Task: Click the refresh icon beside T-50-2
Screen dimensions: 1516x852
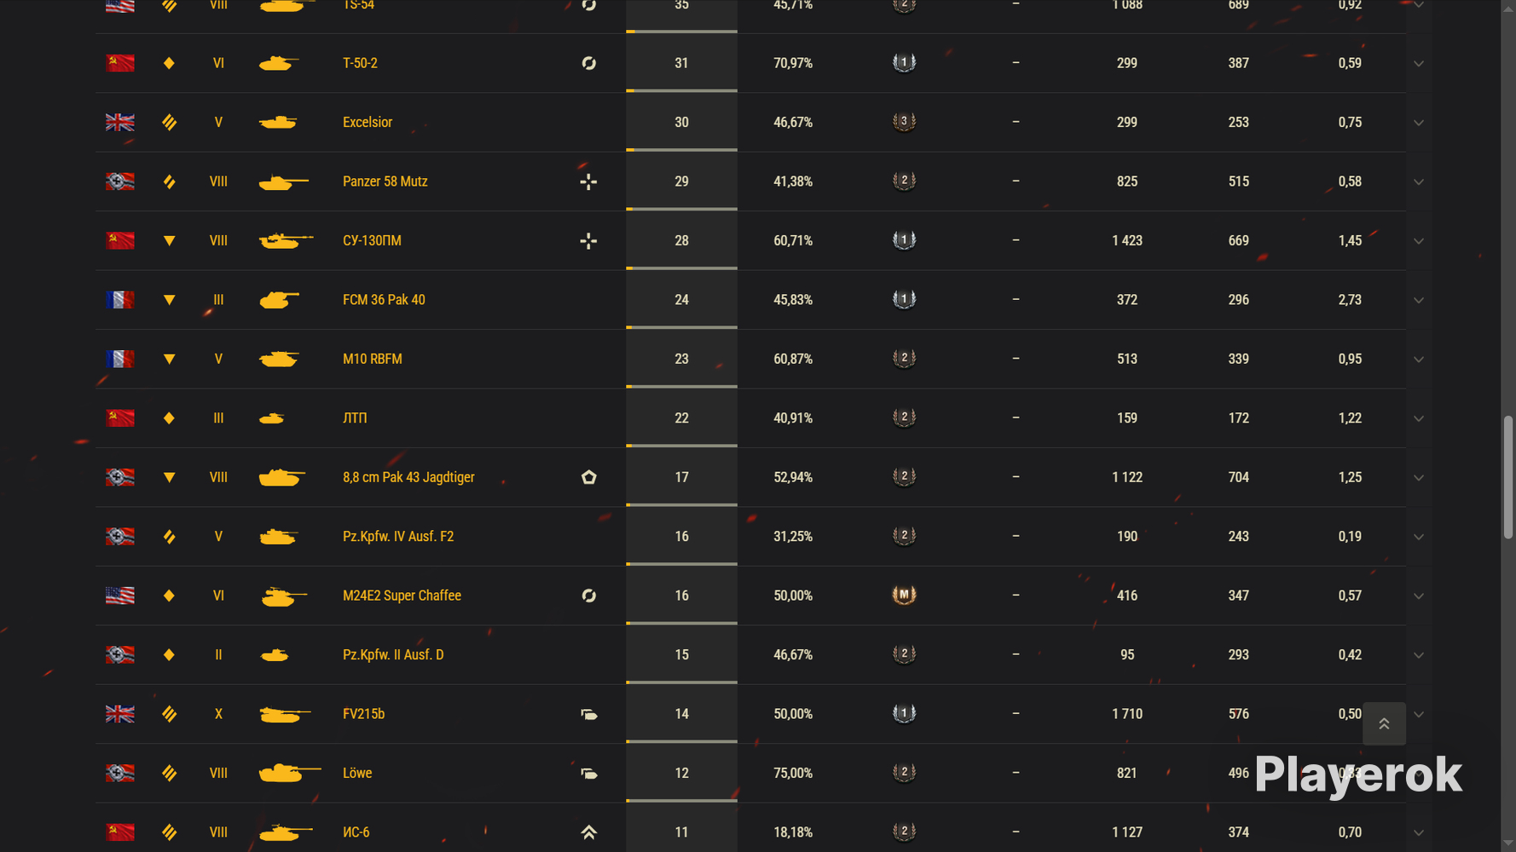Action: tap(588, 63)
